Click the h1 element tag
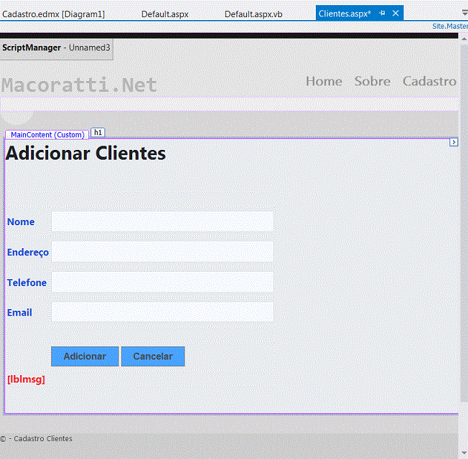Viewport: 468px width, 459px height. tap(98, 133)
